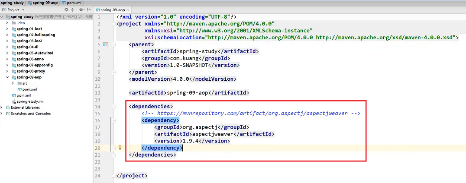Viewport: 466px width, 183px height.
Task: Expand the src folder
Action: click(x=13, y=83)
